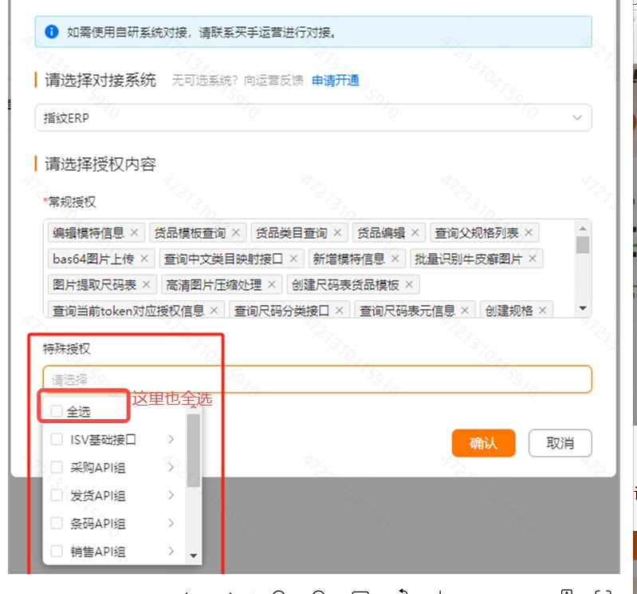Expand the 发货API组 submenu arrow

pyautogui.click(x=171, y=495)
